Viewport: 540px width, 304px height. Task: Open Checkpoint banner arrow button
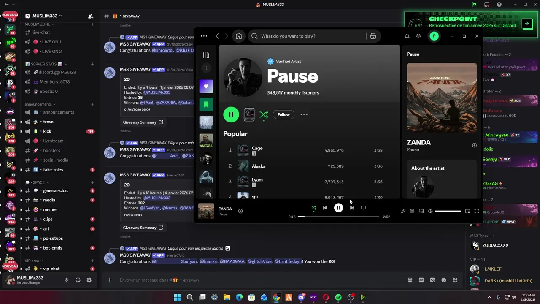(527, 24)
